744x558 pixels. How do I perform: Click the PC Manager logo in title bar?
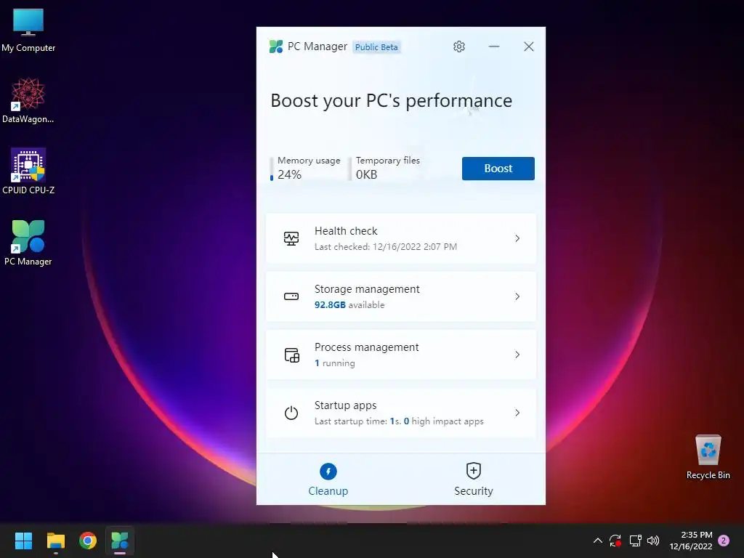coord(275,46)
